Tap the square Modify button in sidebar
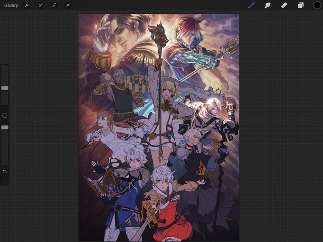Viewport: 323px width, 242px height. coord(5,115)
